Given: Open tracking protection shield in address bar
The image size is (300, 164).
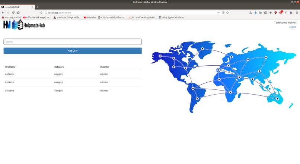Looking at the screenshot, I should tap(41, 13).
